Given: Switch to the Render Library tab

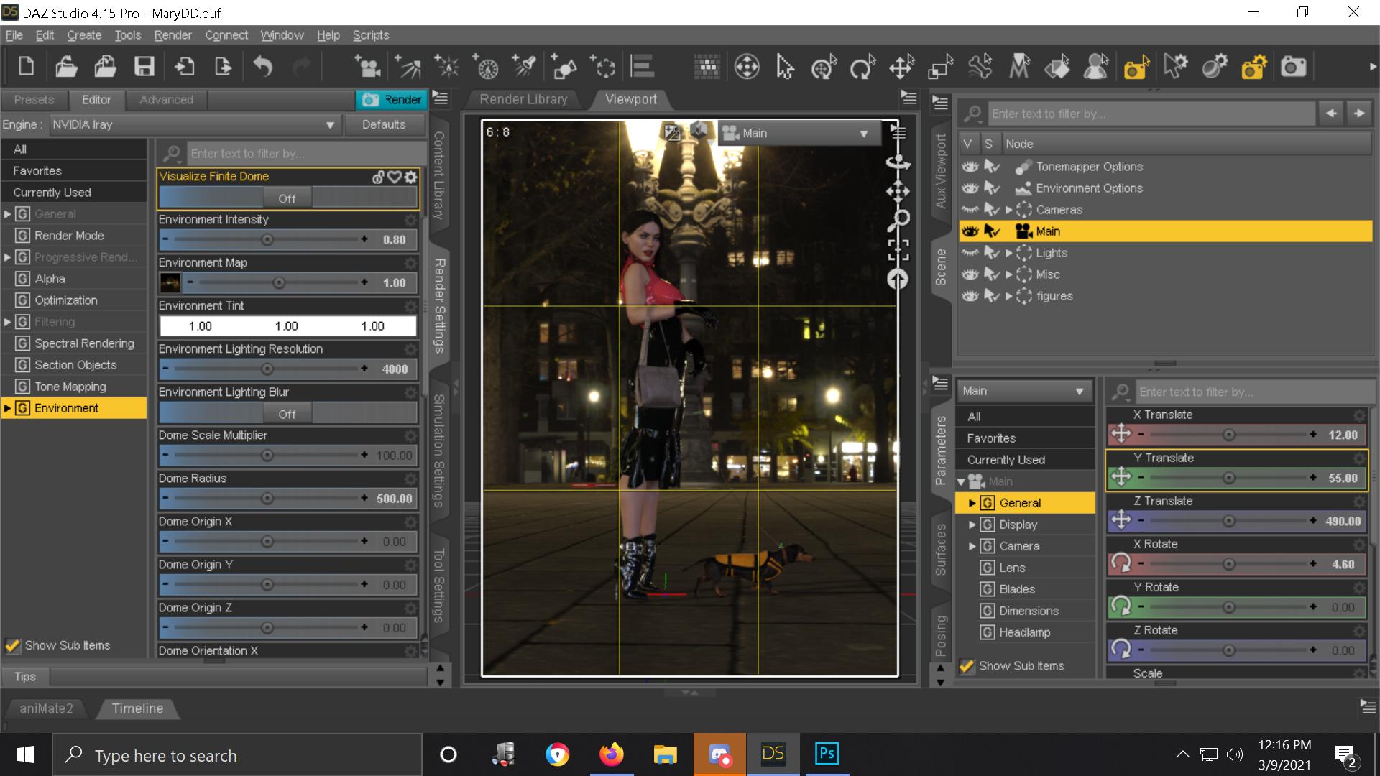Looking at the screenshot, I should [523, 99].
